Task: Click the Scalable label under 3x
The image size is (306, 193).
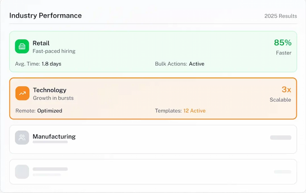Action: (x=280, y=100)
